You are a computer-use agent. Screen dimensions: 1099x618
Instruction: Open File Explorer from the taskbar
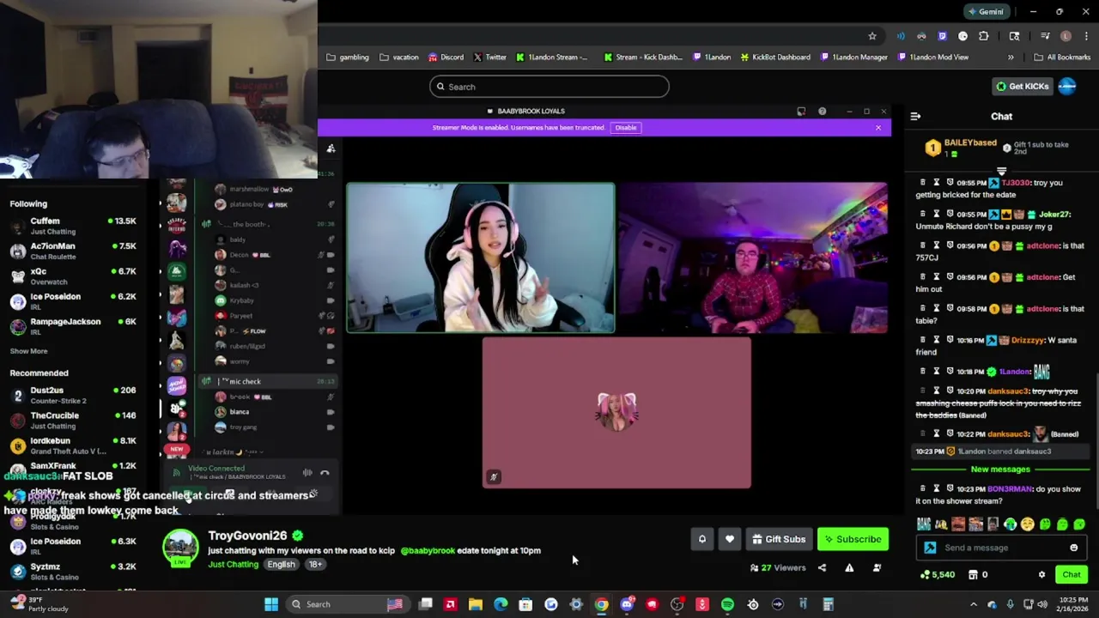475,604
